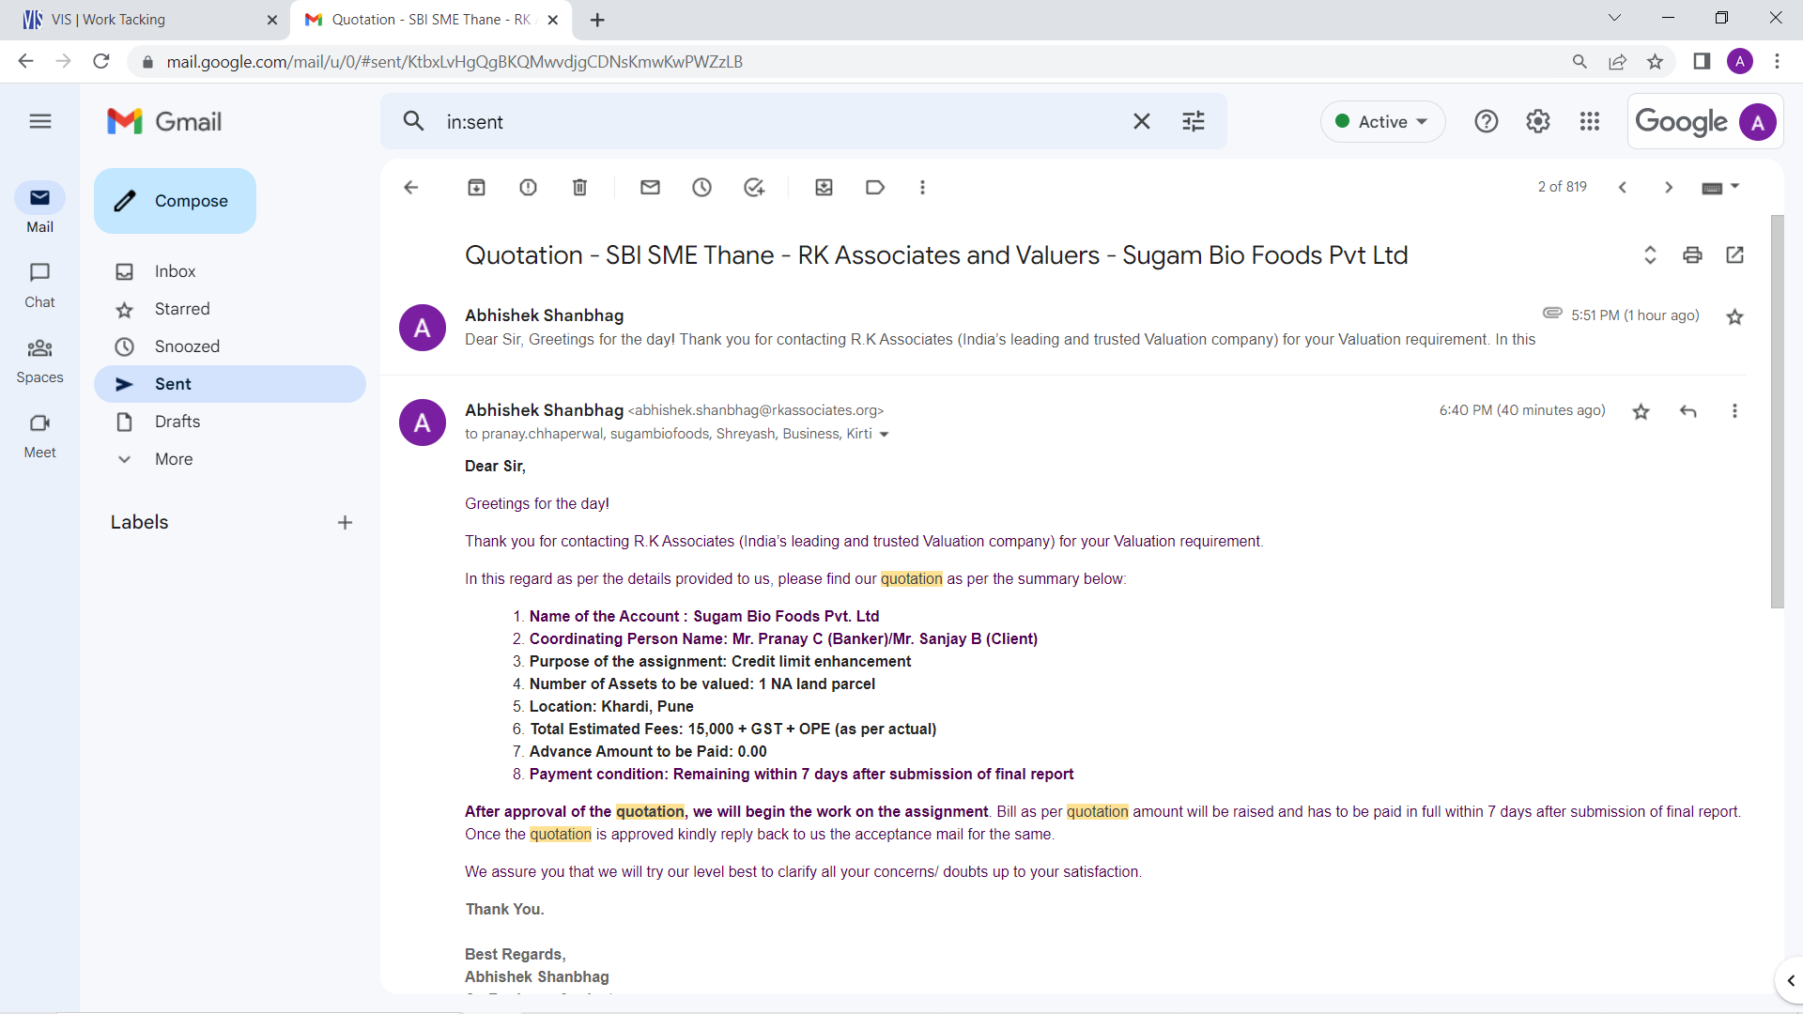Open Mail view in sidebar
The height and width of the screenshot is (1014, 1803).
pos(39,209)
